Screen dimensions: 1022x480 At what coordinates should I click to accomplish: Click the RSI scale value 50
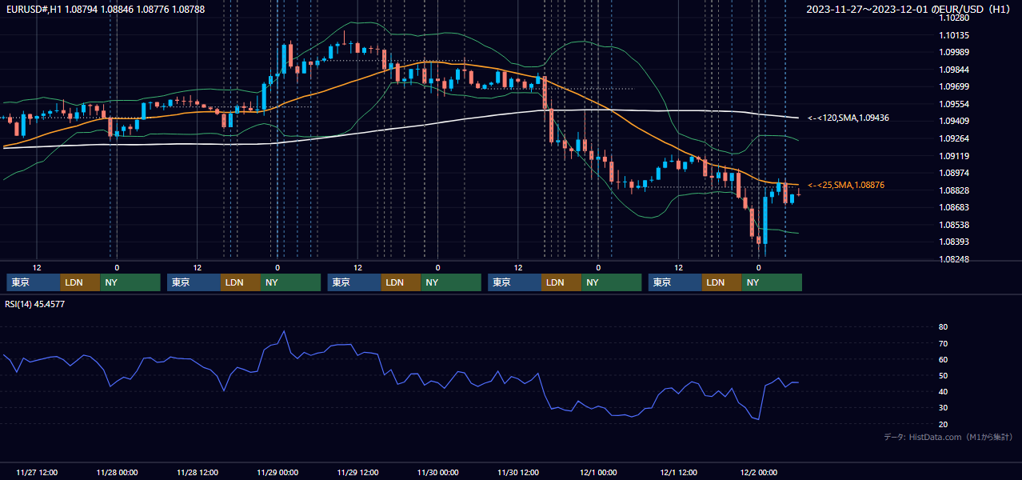pos(943,375)
